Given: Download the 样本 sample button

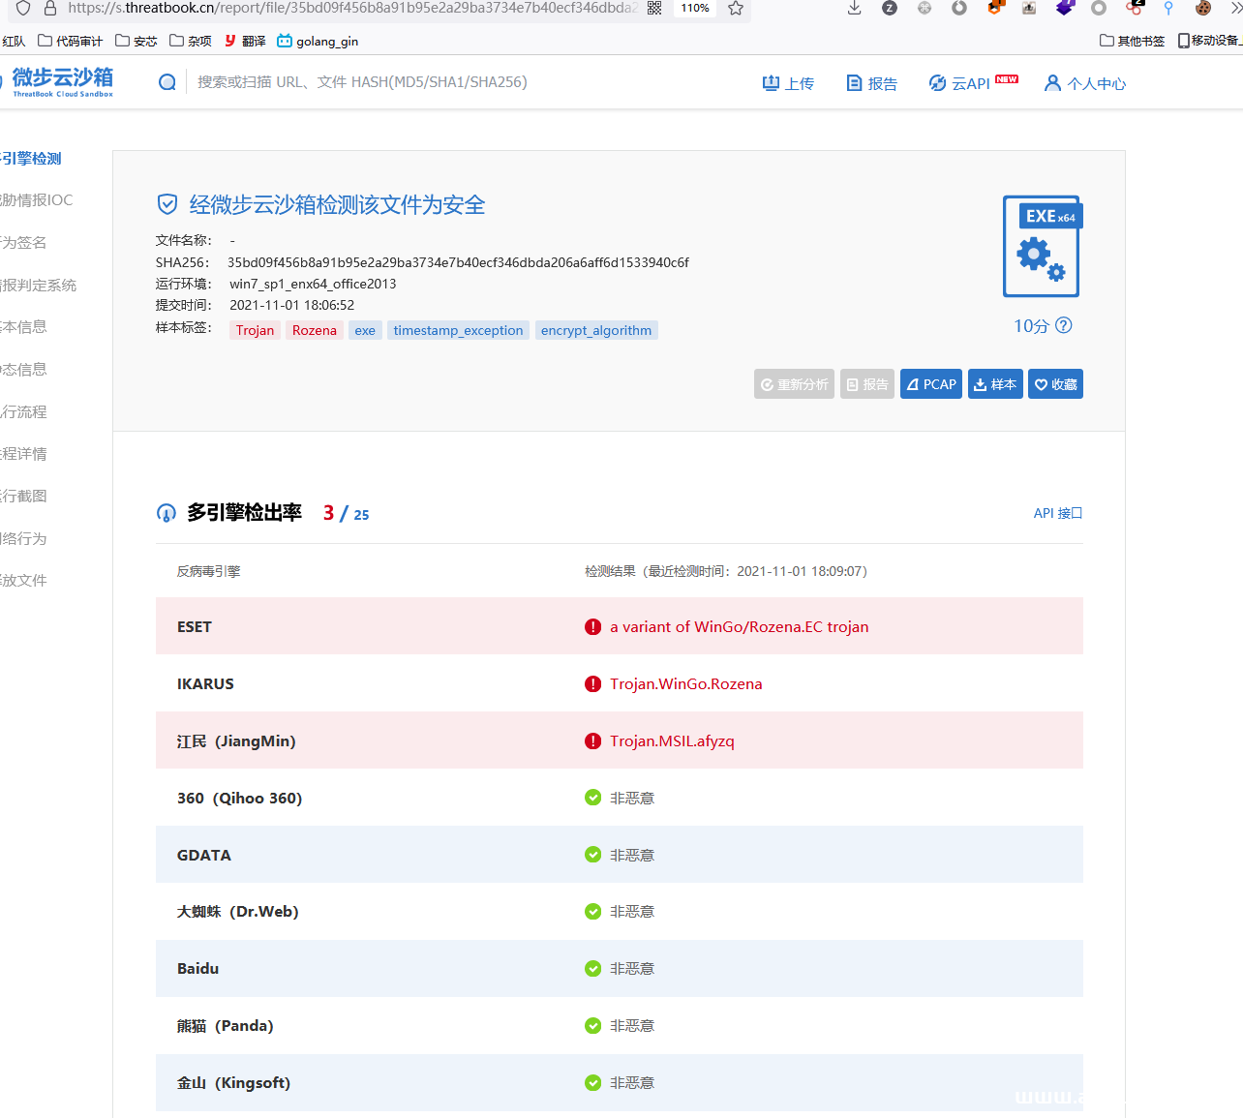Looking at the screenshot, I should pyautogui.click(x=995, y=384).
